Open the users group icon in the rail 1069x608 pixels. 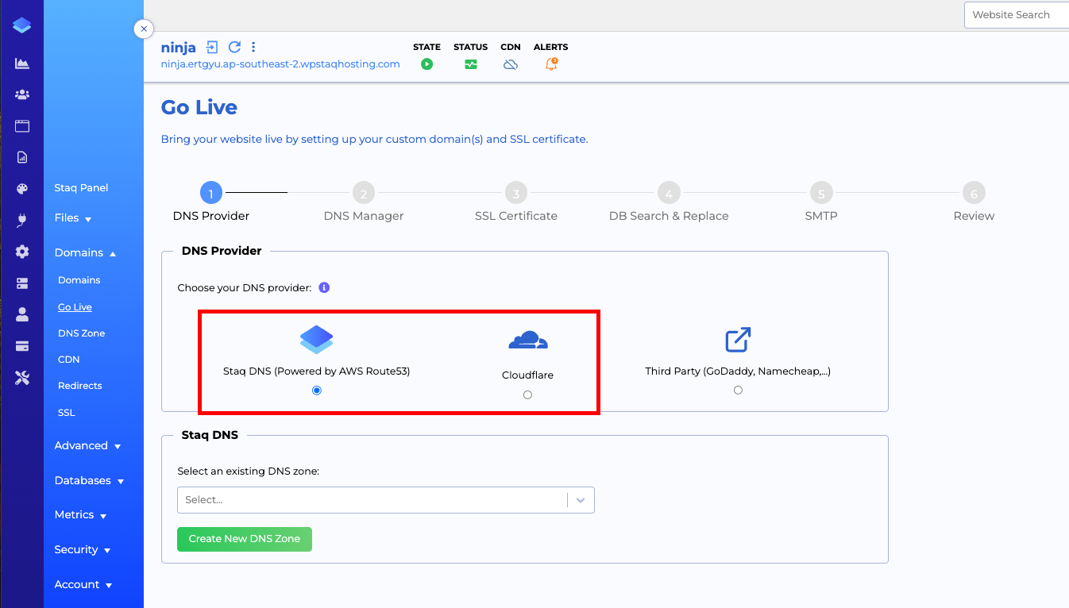pos(22,94)
